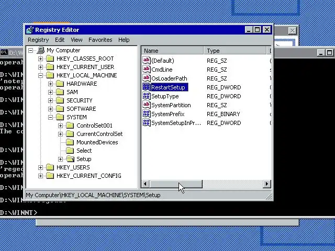Select the MountedDevices key label

point(97,142)
